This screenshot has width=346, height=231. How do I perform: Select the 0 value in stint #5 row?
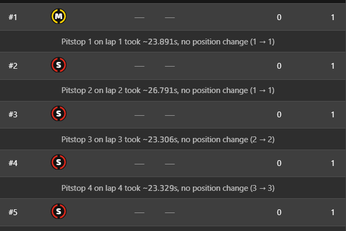coord(279,212)
